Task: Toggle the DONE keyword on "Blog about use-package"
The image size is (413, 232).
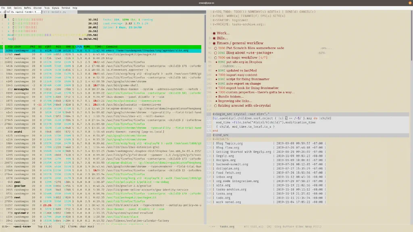Action: pos(223,52)
